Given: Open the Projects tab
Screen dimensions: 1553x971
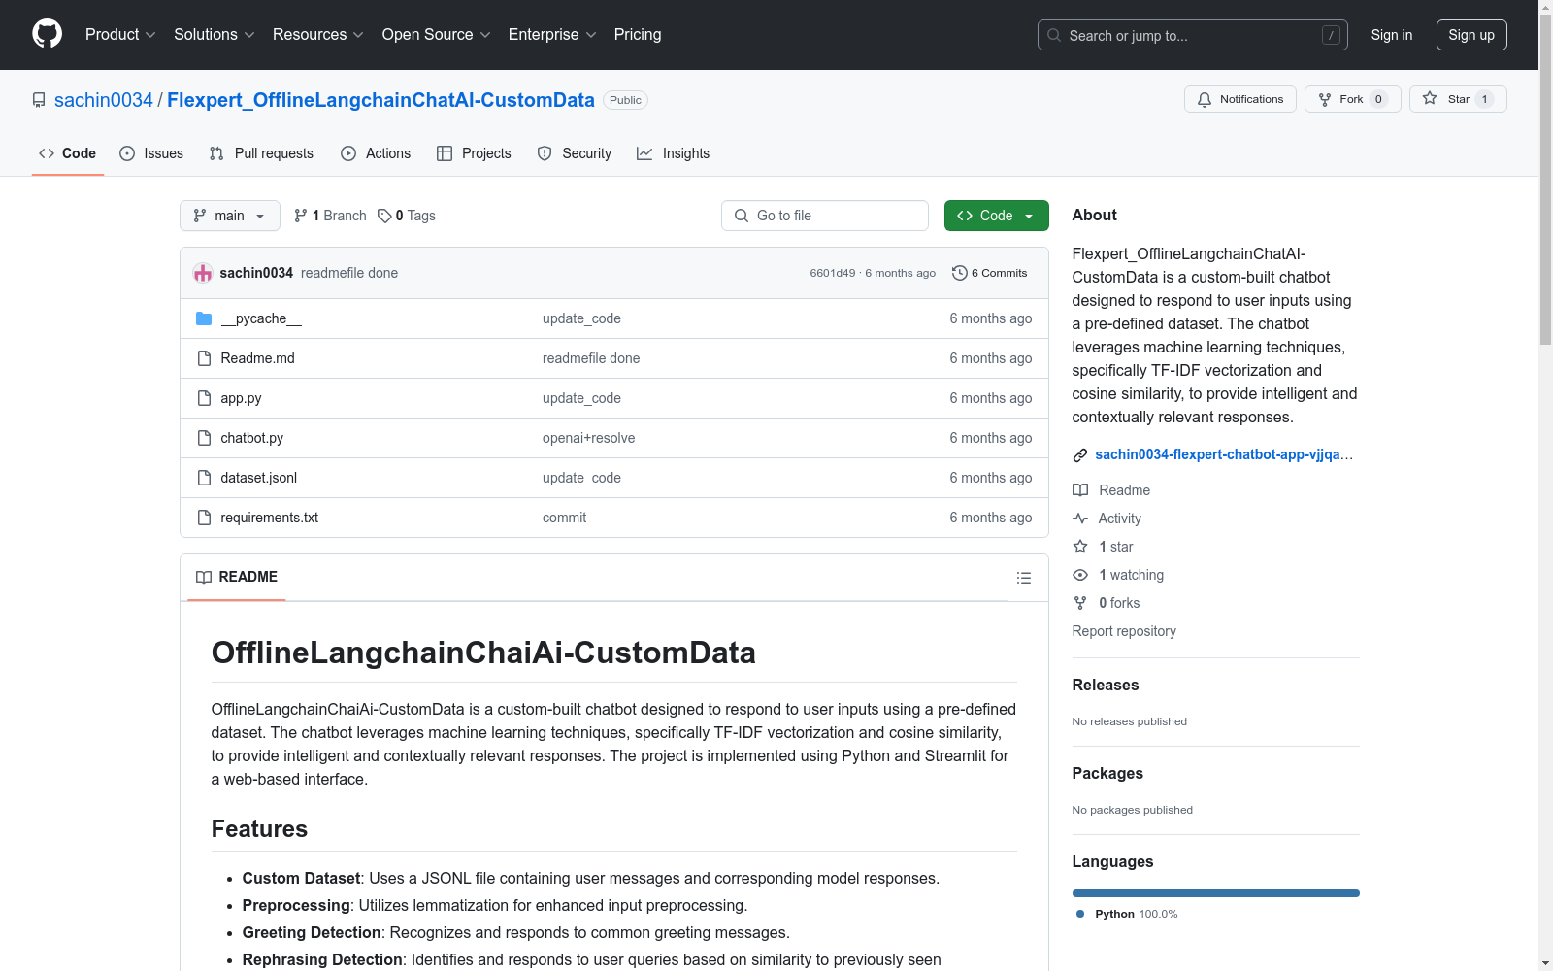Looking at the screenshot, I should tap(474, 153).
